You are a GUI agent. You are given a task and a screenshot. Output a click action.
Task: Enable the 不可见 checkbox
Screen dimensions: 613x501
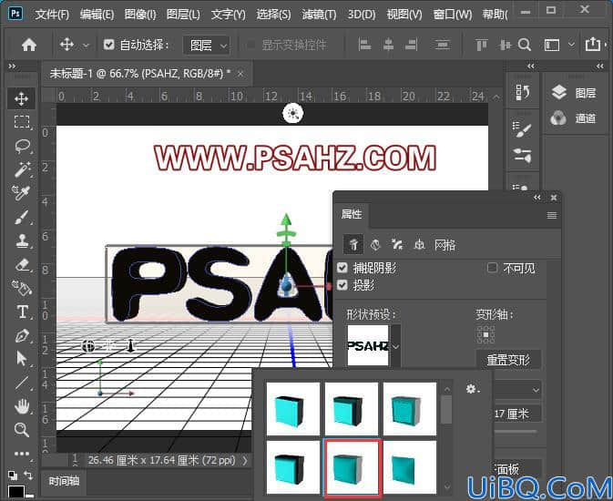tap(492, 268)
